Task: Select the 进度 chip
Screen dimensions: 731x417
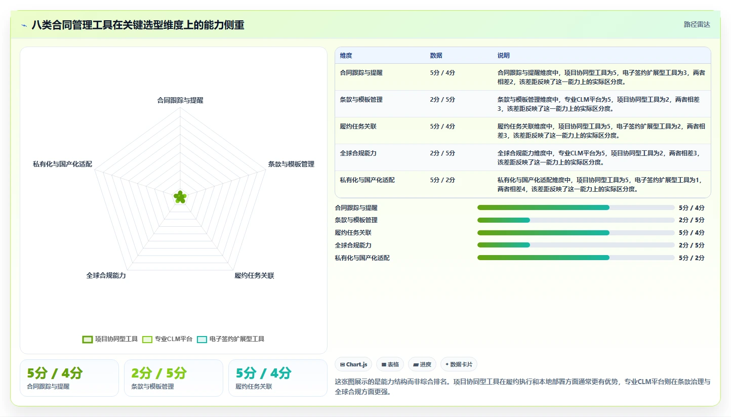Action: [422, 364]
